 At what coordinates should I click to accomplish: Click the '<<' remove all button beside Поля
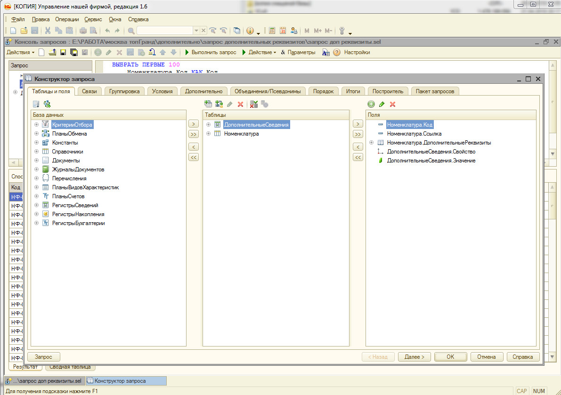[358, 157]
